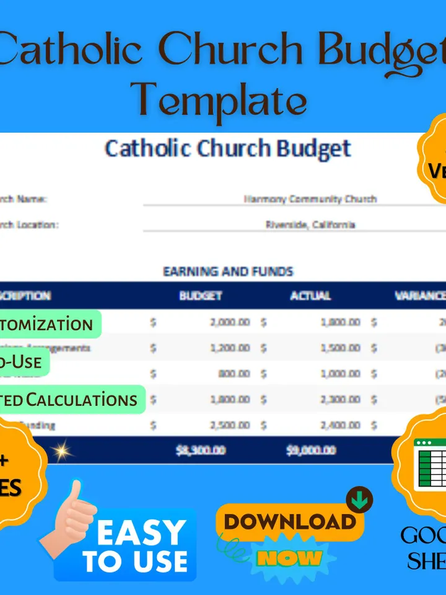This screenshot has width=446, height=595.
Task: Click the $9,000.00 actual total
Action: (x=311, y=451)
